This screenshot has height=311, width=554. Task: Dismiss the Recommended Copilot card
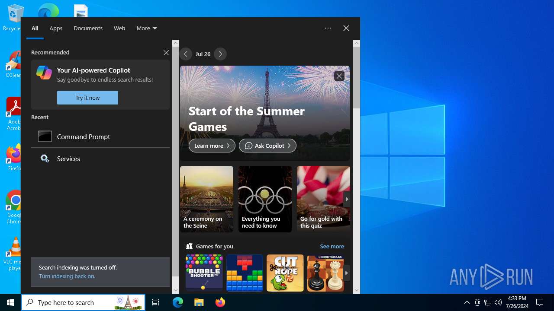[166, 53]
